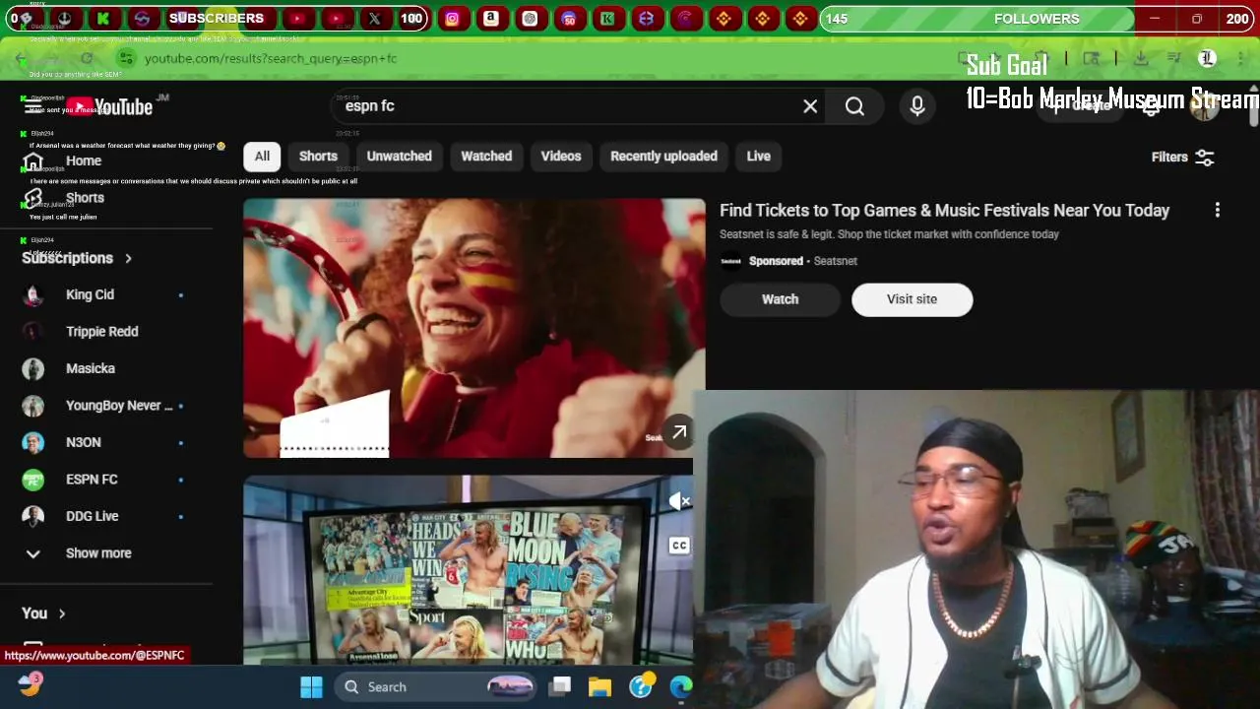Go to YouTube home via logo
1260x709 pixels.
click(110, 106)
